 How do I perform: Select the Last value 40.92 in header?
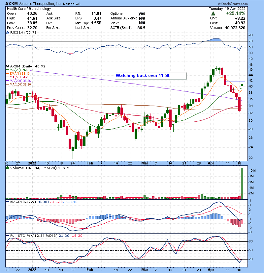(x=240, y=23)
